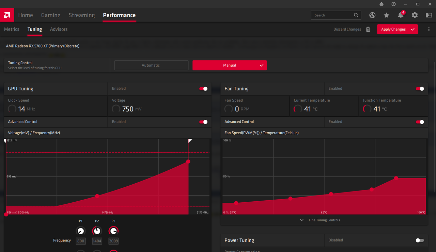
Task: Minimize the Radeon Software window
Action: [x=406, y=4]
